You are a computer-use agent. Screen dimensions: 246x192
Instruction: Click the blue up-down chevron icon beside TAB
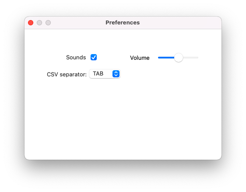[x=116, y=74]
